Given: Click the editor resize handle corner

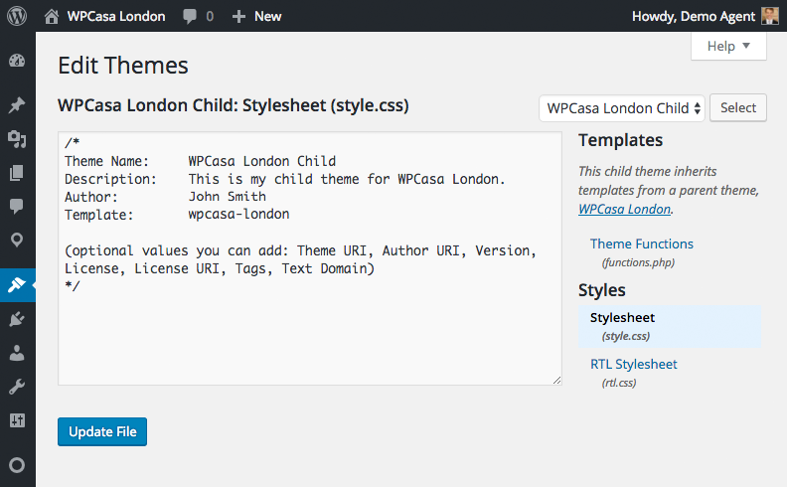Looking at the screenshot, I should (556, 380).
